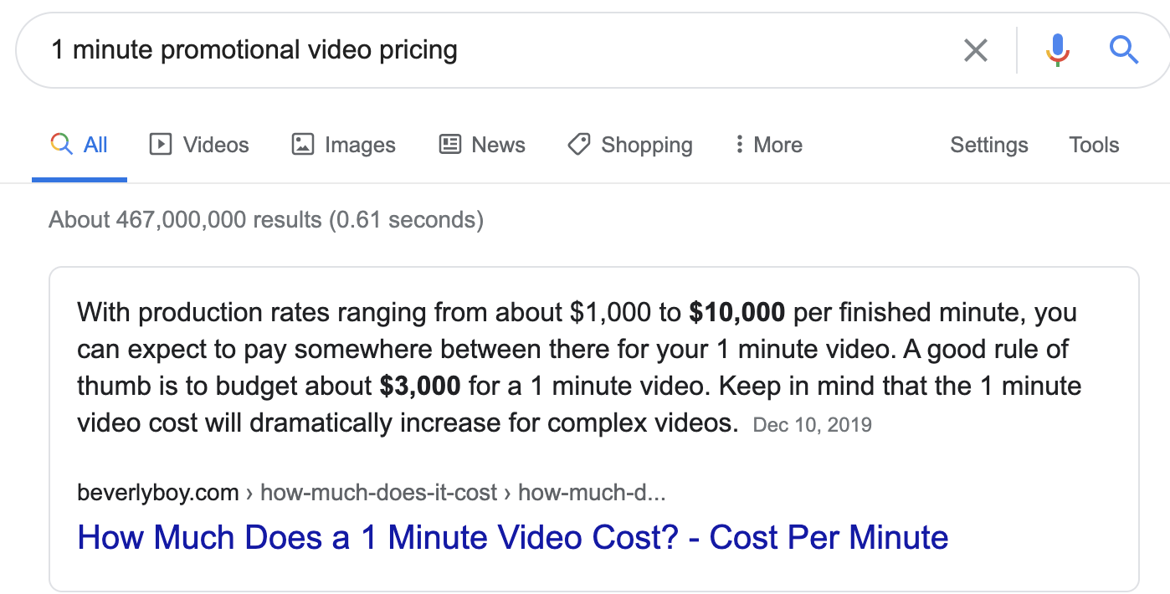
Task: Clear the search box with the X icon
Action: tap(976, 51)
